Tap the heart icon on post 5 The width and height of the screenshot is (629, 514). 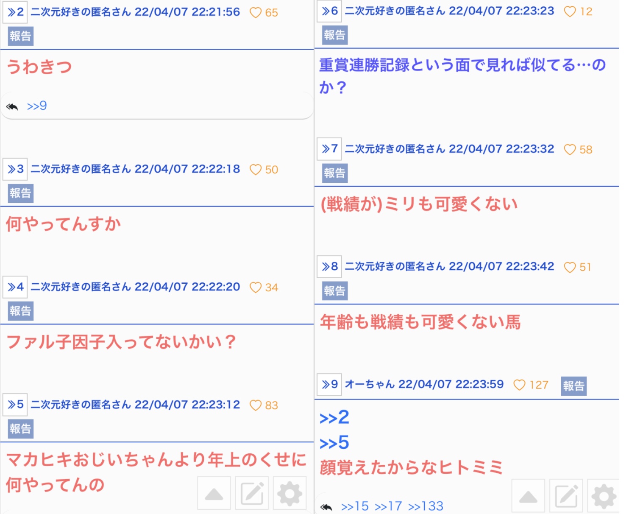[256, 405]
